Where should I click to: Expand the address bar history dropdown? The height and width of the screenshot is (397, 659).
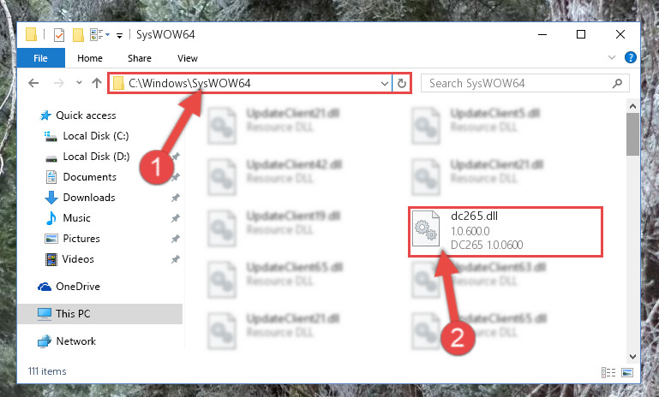tap(384, 83)
